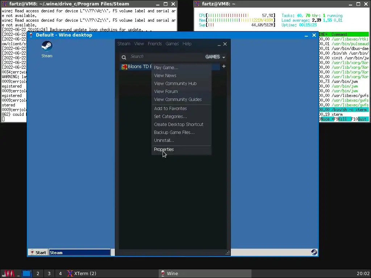
Task: Click the blue desktop 1 pager icon
Action: [27, 274]
